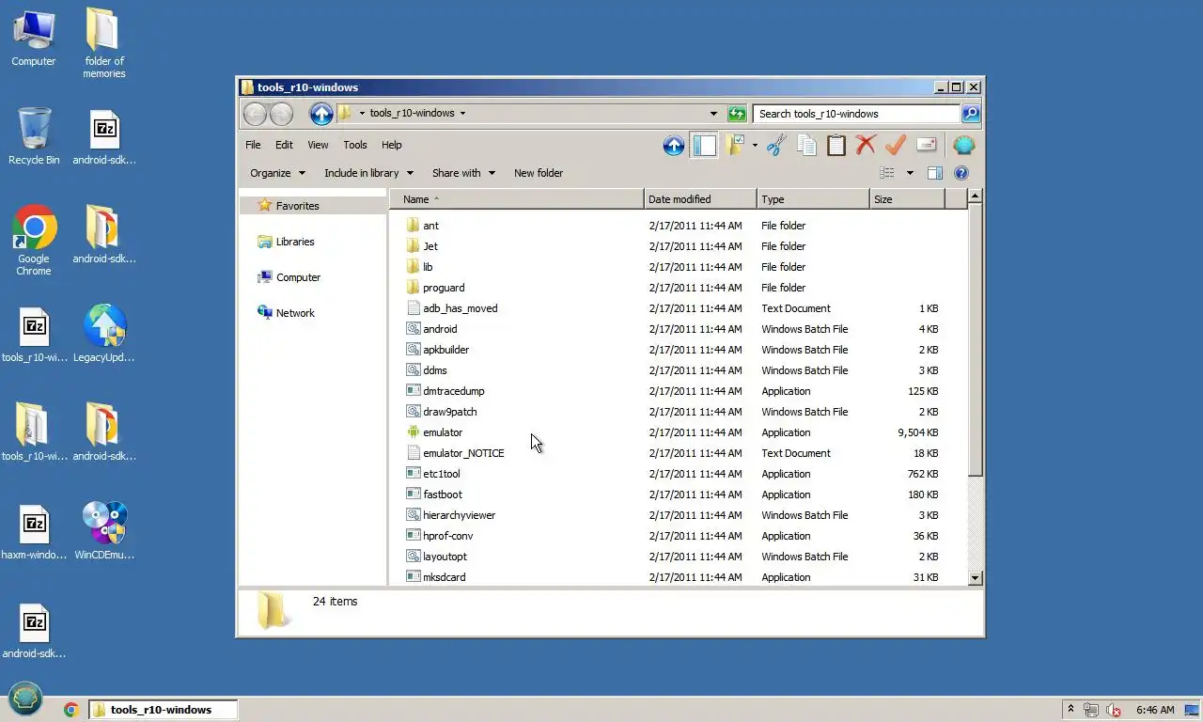This screenshot has height=722, width=1203.
Task: Select the Computer desktop icon
Action: (x=34, y=39)
